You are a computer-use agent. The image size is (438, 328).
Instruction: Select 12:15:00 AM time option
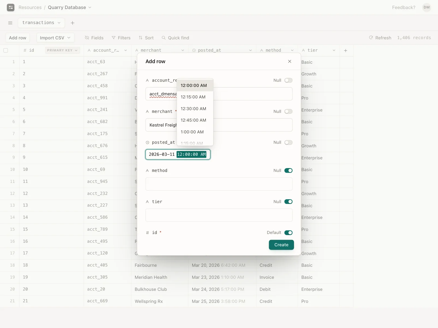point(195,97)
